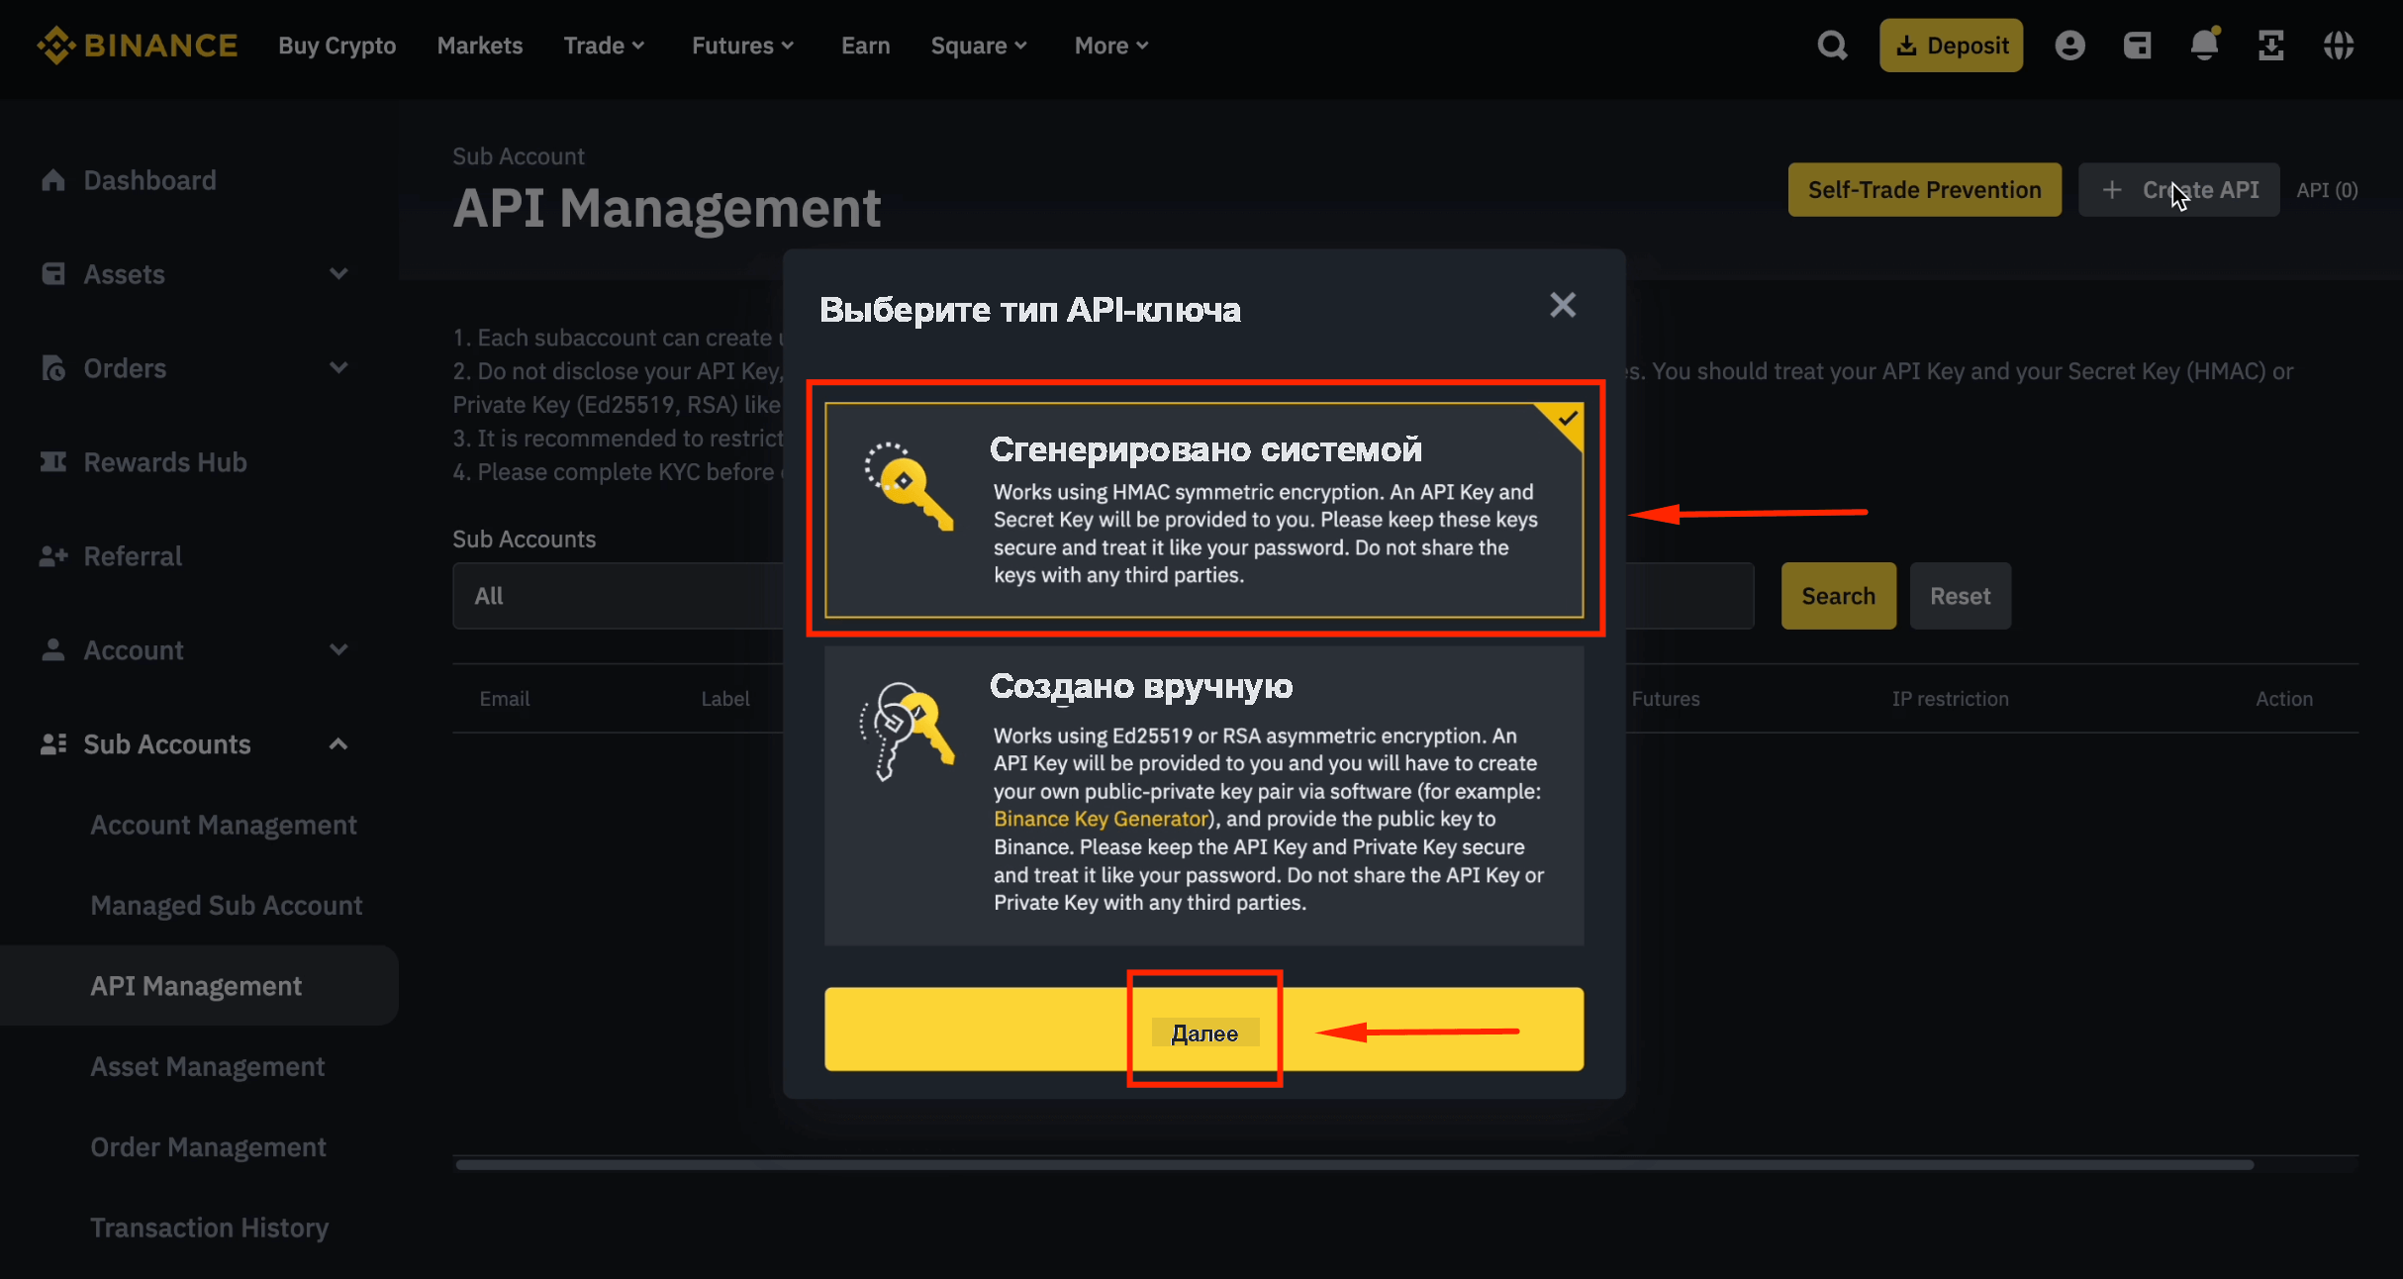Click the Label column header
Image resolution: width=2403 pixels, height=1279 pixels.
(x=725, y=699)
